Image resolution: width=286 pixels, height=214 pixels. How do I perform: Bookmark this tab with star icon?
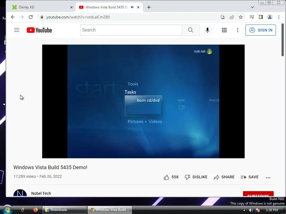point(241,17)
